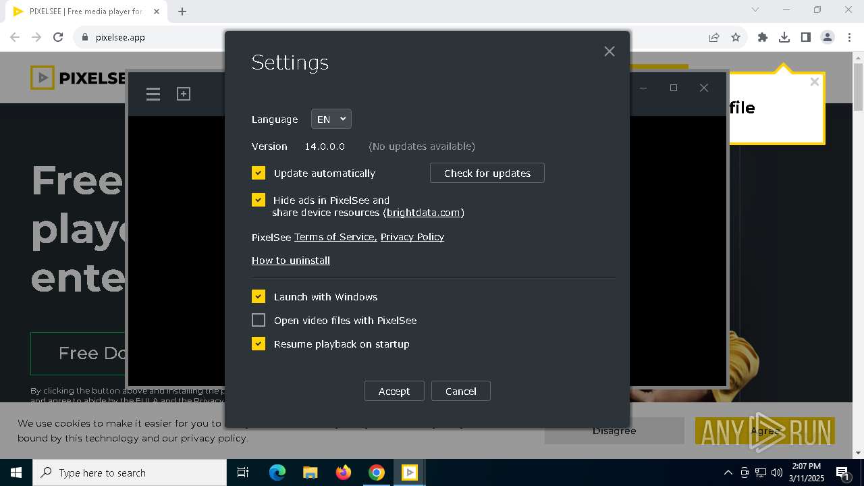Screen dimensions: 864x486
Task: Close the Settings dialog with the X
Action: pos(610,51)
